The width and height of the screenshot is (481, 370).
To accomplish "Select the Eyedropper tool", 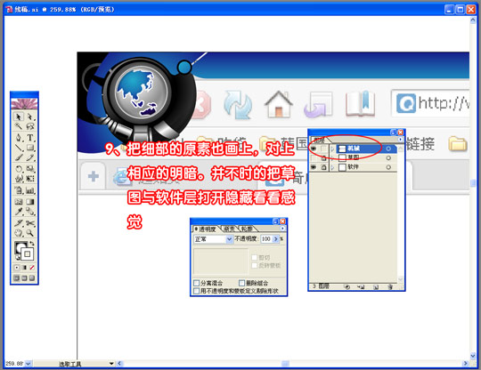I will 19,212.
